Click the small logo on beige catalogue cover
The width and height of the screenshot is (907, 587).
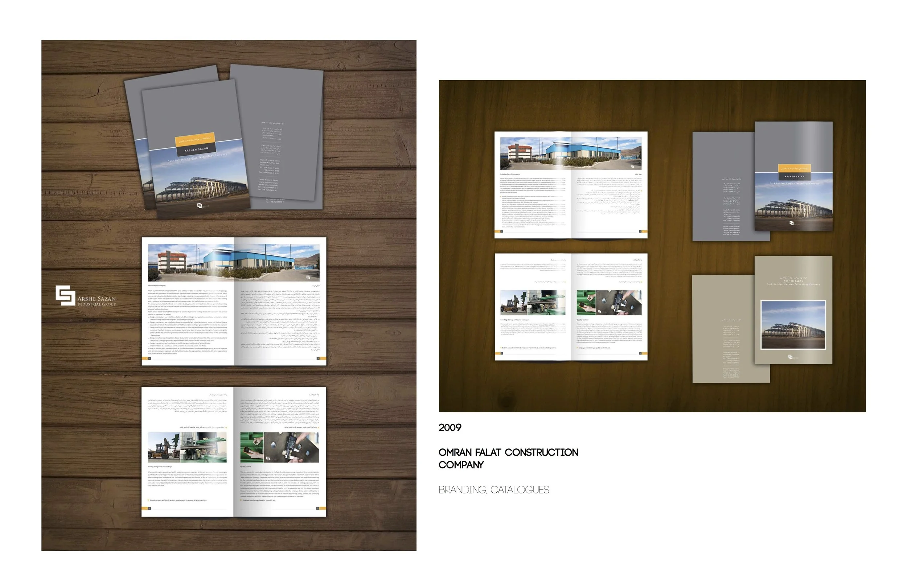(x=790, y=356)
